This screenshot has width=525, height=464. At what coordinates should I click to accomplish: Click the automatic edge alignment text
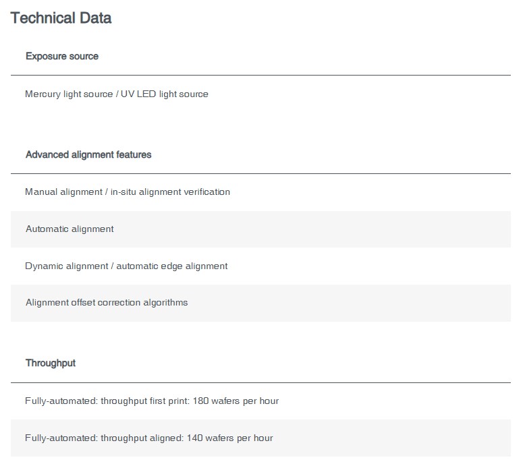pos(172,266)
